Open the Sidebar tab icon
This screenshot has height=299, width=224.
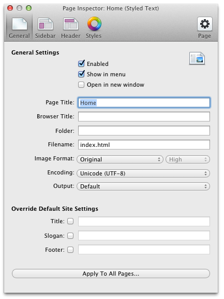(x=45, y=24)
